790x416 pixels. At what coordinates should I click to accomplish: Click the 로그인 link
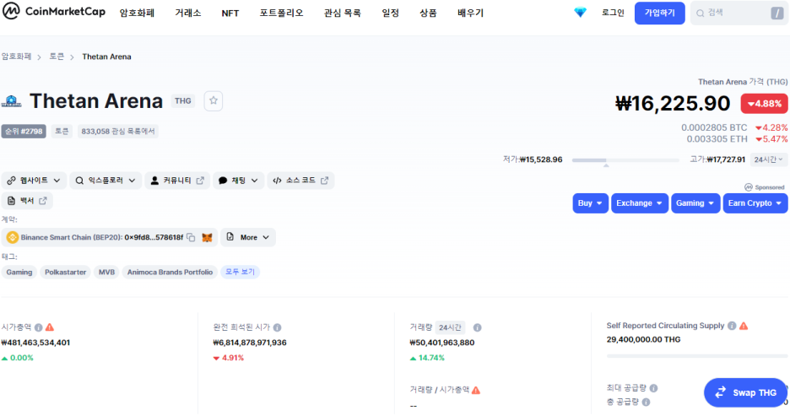click(x=613, y=14)
